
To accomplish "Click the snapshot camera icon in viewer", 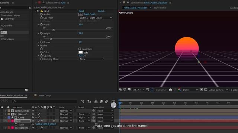I will 170,90.
